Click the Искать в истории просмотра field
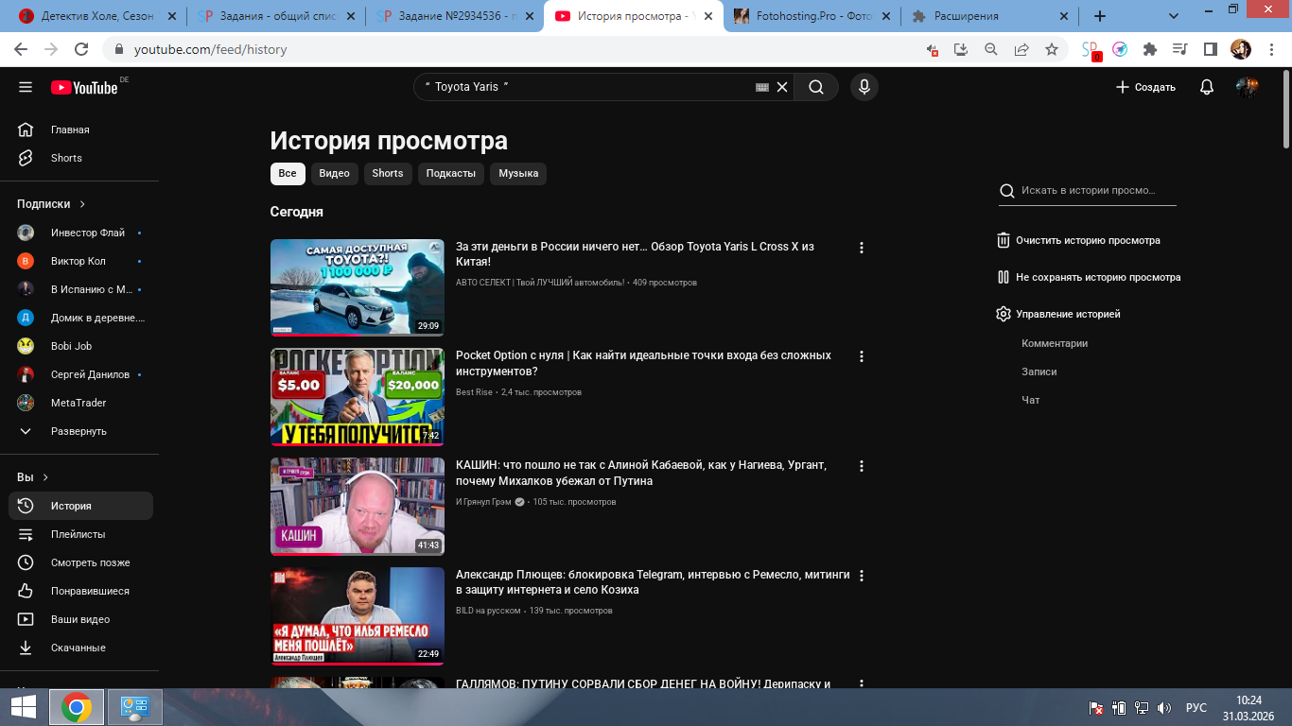1292x726 pixels. 1088,191
